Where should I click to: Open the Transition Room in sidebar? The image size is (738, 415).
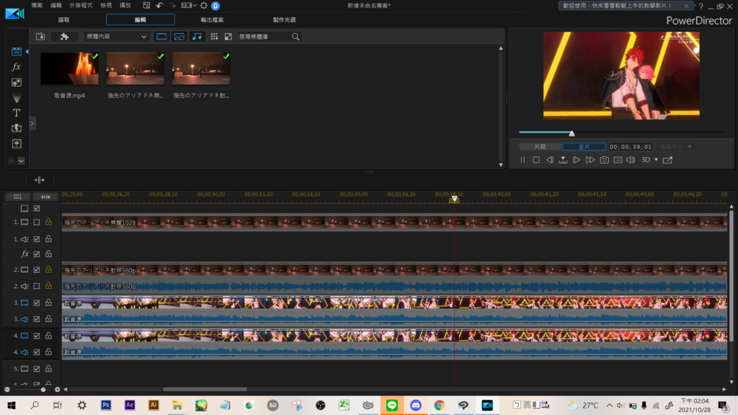17,128
